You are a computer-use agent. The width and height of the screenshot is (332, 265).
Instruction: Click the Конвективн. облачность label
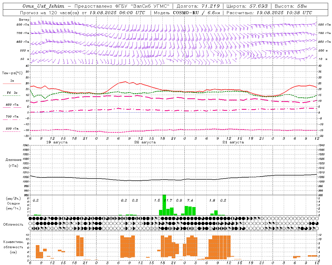coord(13,245)
